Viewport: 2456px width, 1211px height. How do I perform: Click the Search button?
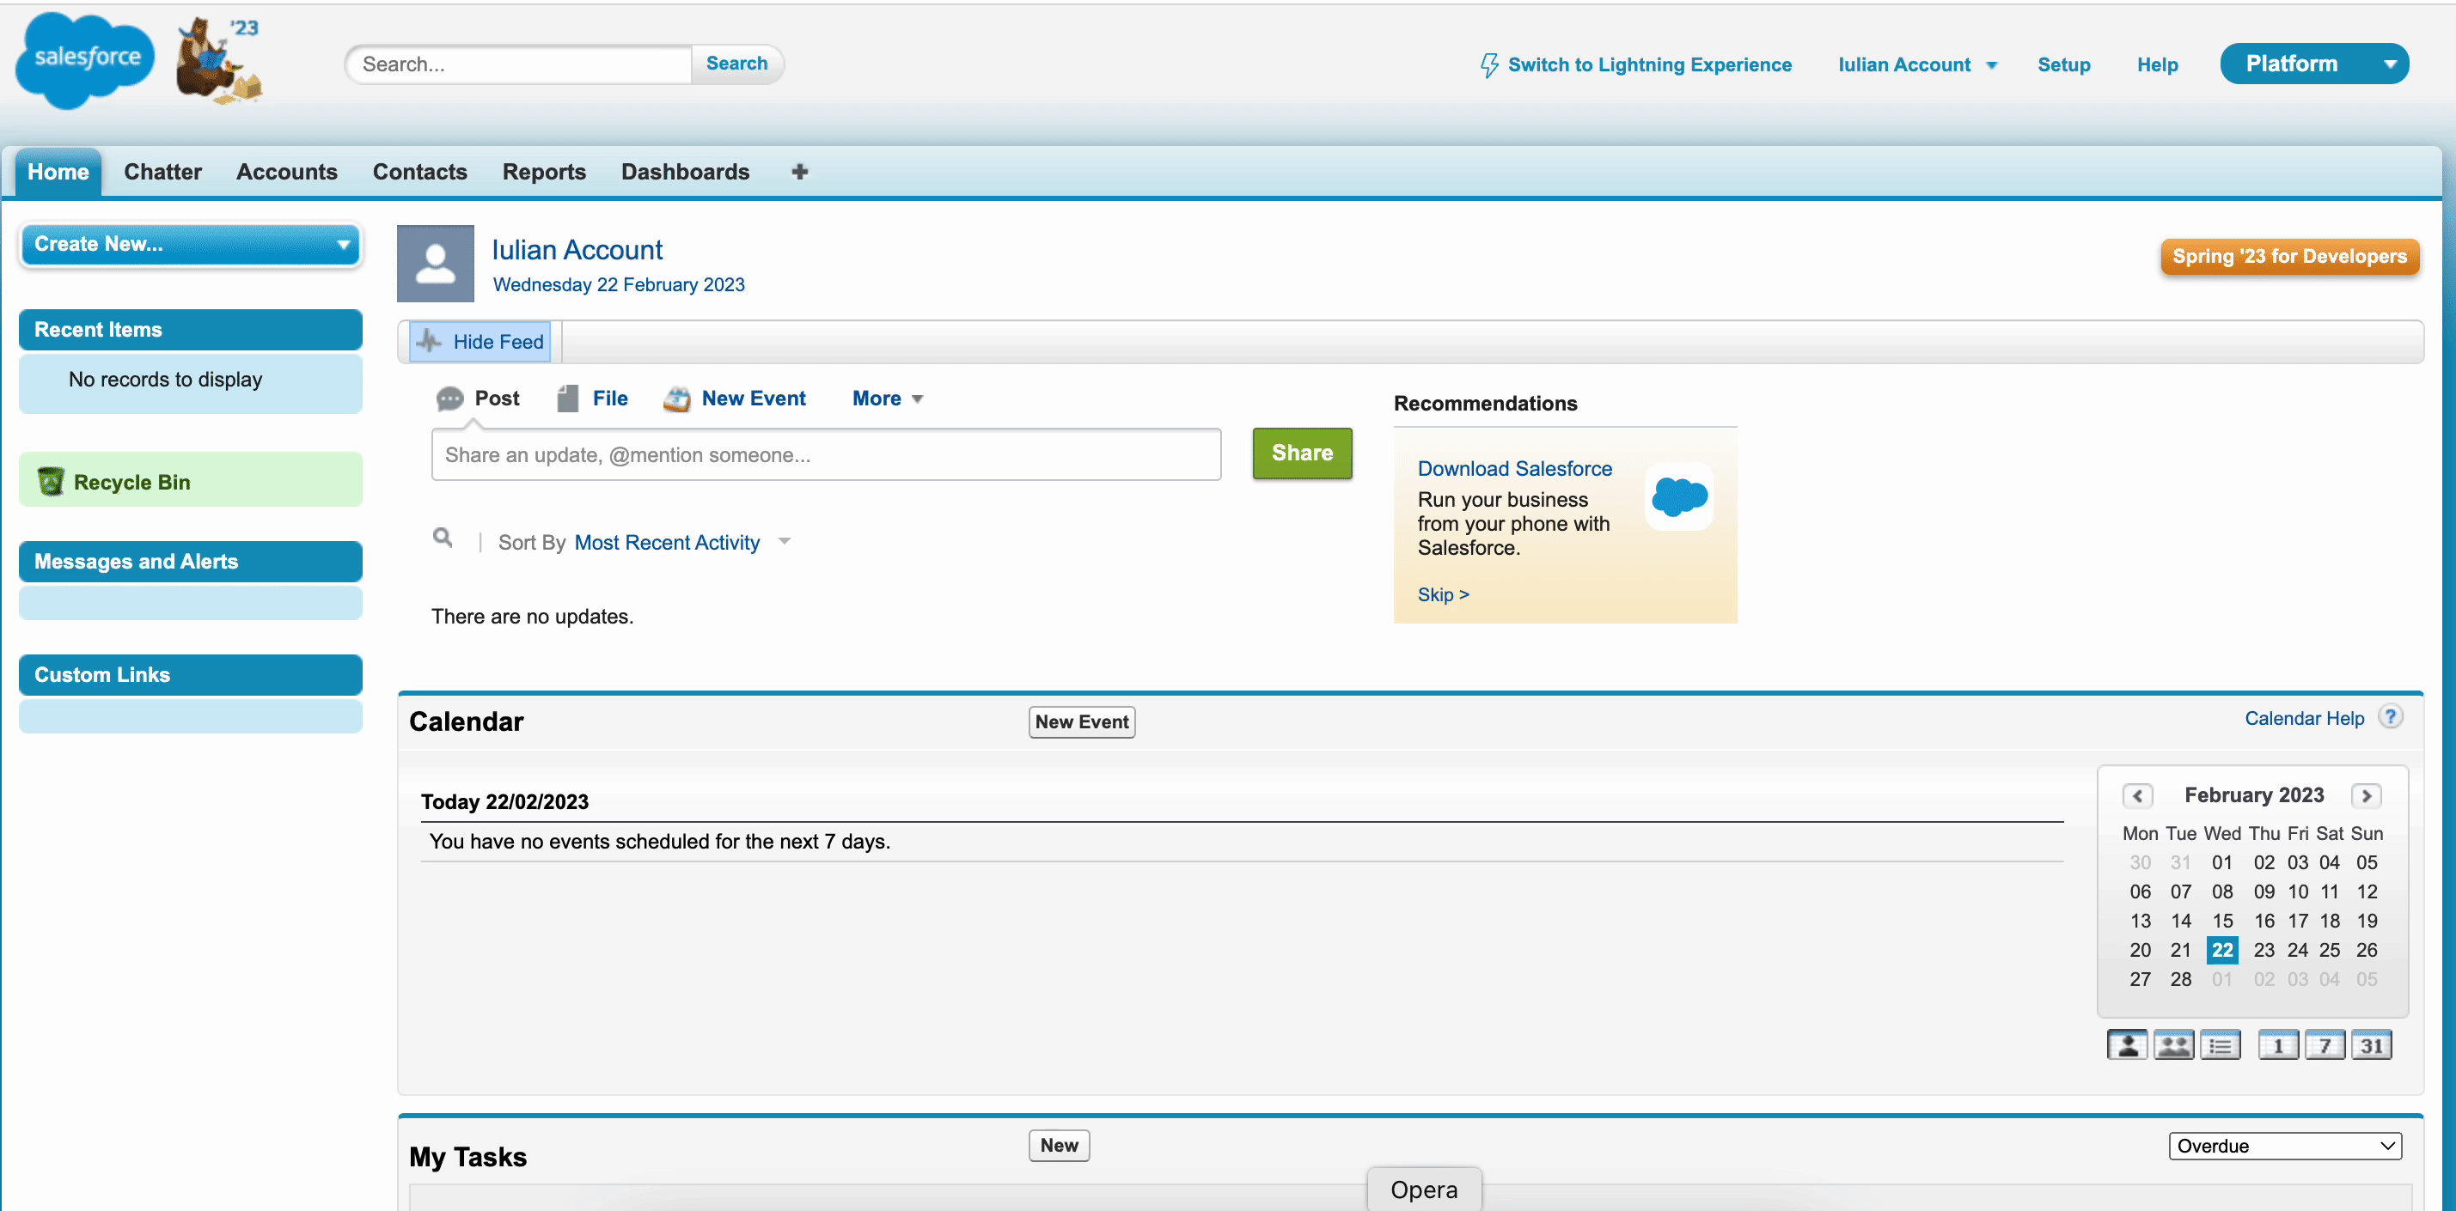tap(736, 64)
